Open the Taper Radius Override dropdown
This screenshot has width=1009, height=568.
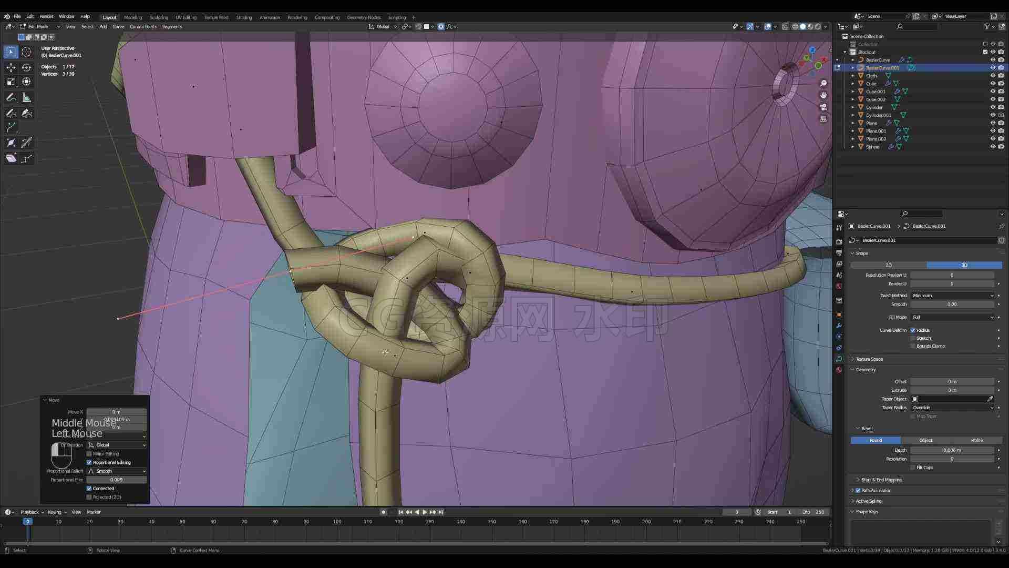952,408
